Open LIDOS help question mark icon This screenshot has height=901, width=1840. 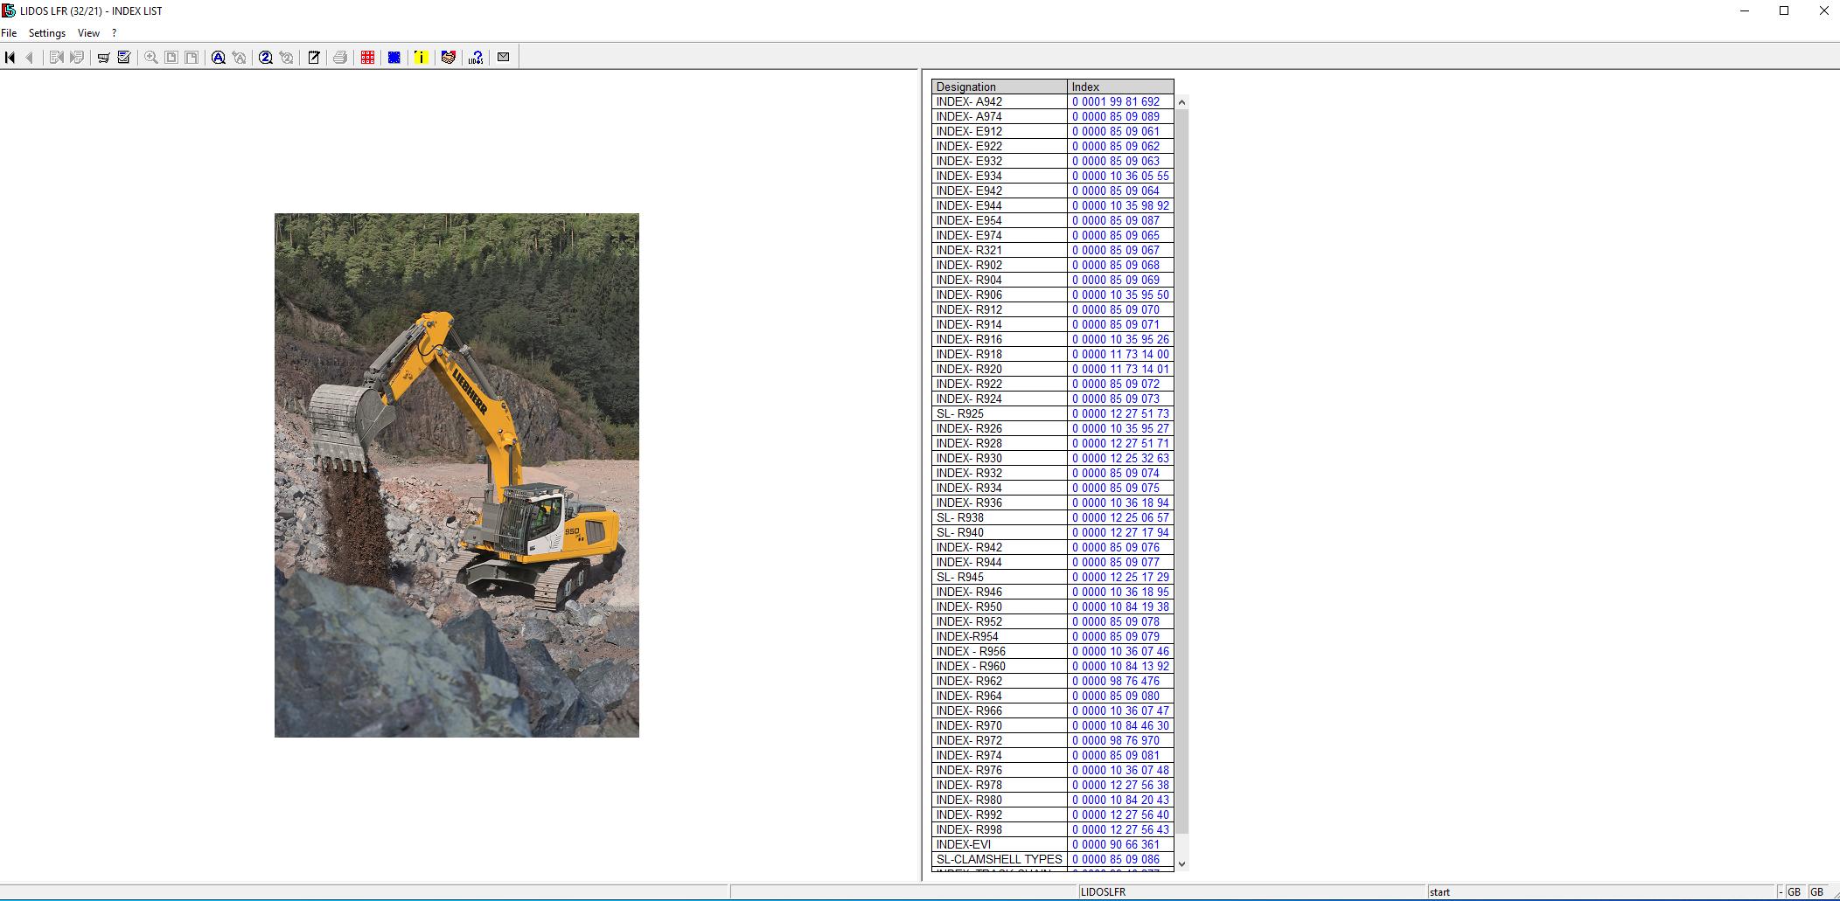476,58
